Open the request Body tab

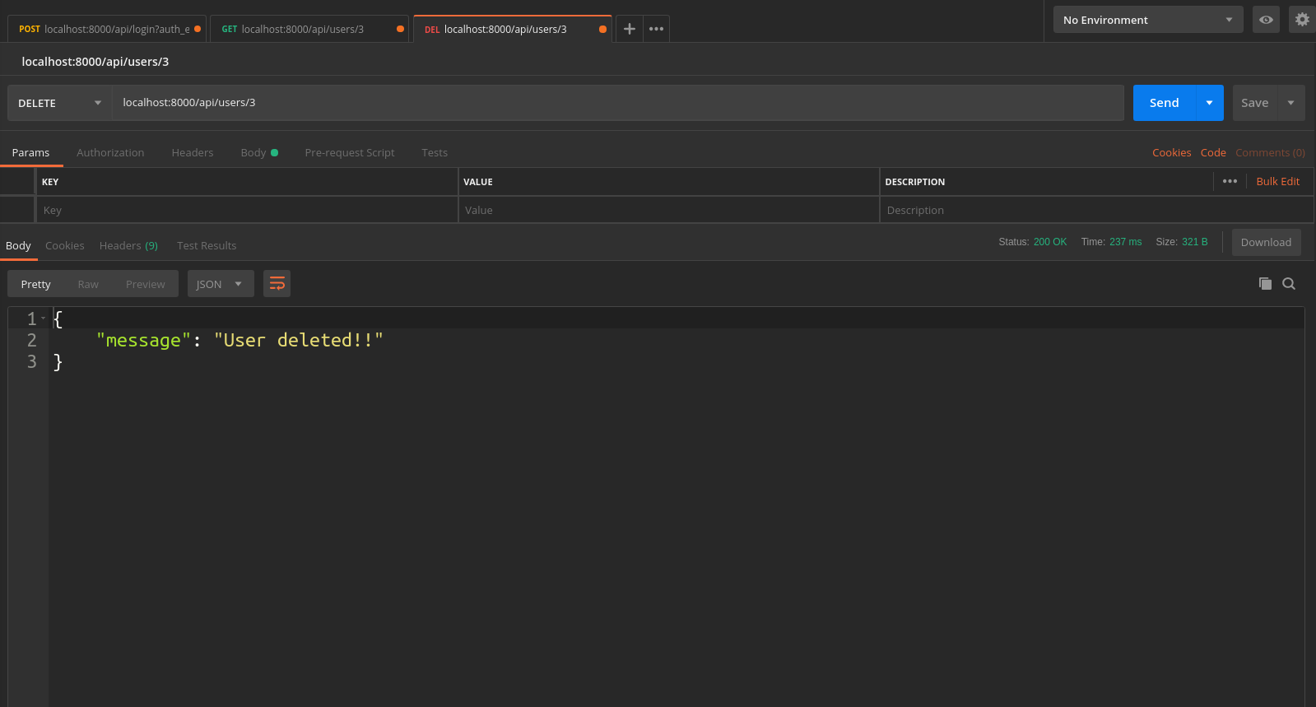tap(258, 152)
